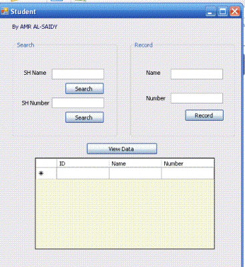Click the empty Name cell in new row
The image size is (245, 267).
pyautogui.click(x=136, y=174)
